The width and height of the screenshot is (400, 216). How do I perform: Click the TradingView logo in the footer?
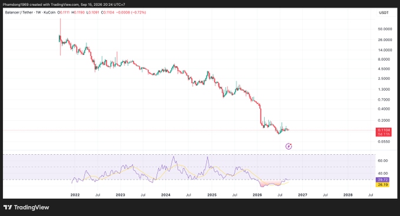click(26, 207)
